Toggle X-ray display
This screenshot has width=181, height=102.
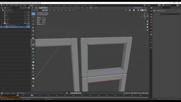pyautogui.click(x=138, y=10)
